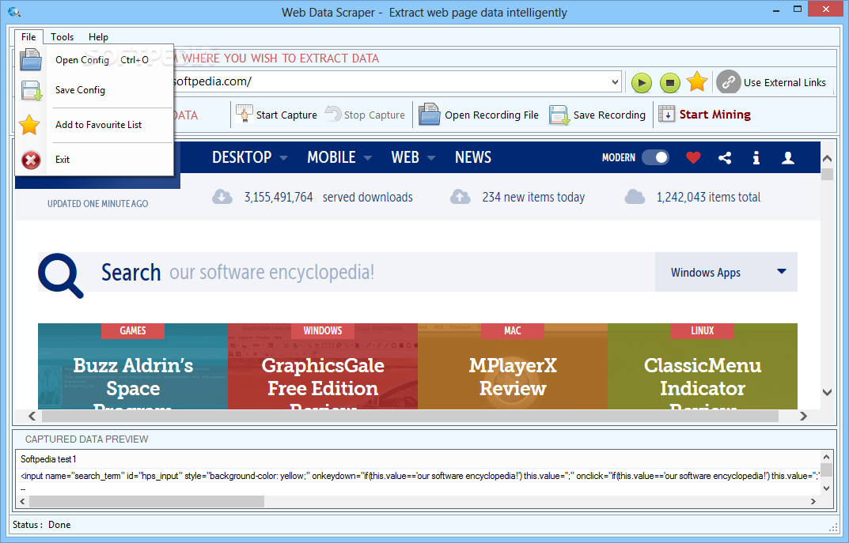Click the Open Config folder icon
The image size is (849, 543).
pos(31,59)
